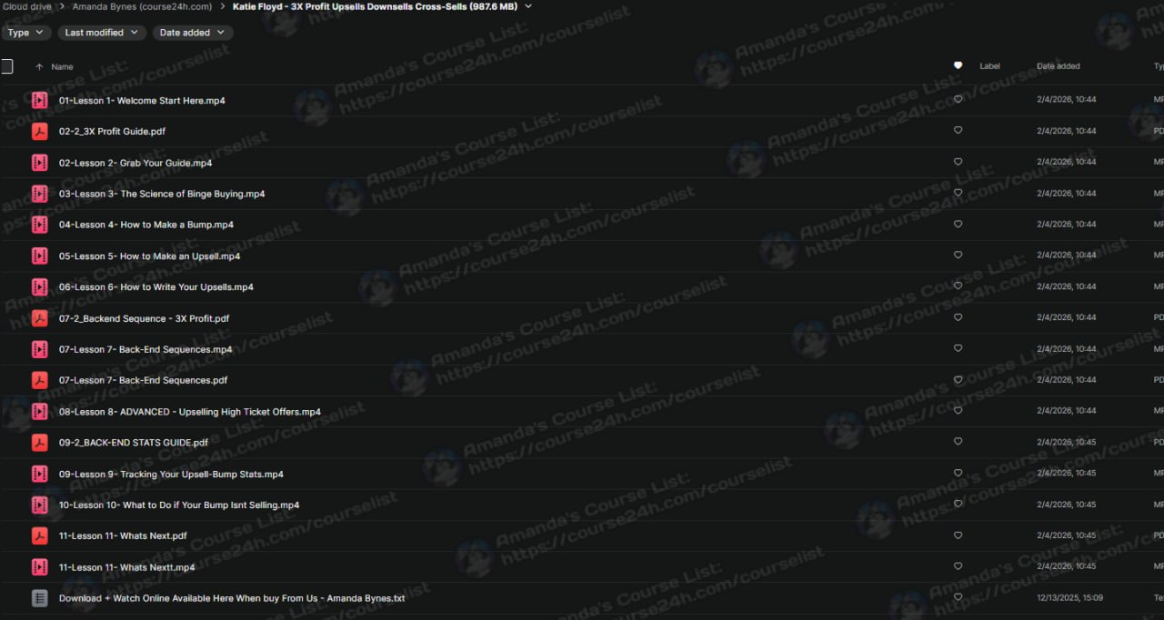Click the PDF icon of 11-Lesson 11- Whats Next.pdf
Screen dimensions: 1164x620
(39, 535)
